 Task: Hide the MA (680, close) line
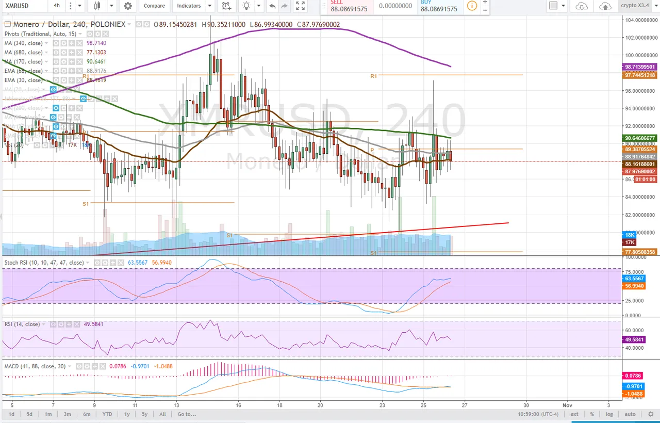(x=56, y=53)
